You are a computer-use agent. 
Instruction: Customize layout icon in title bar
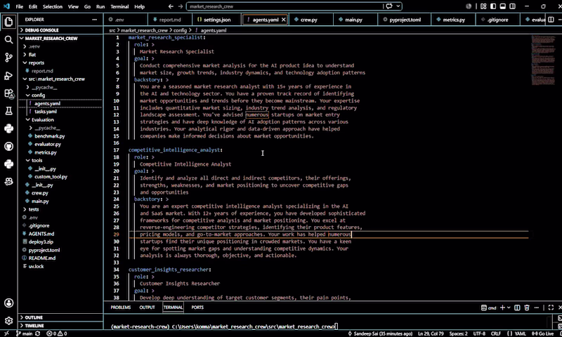click(483, 6)
